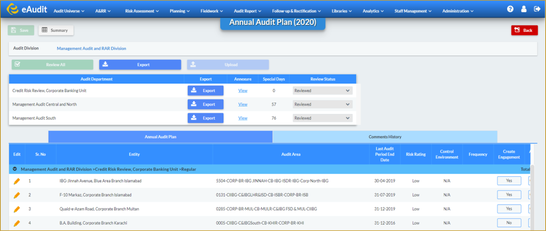Switch to Comments History tab
The width and height of the screenshot is (546, 231).
[x=385, y=137]
